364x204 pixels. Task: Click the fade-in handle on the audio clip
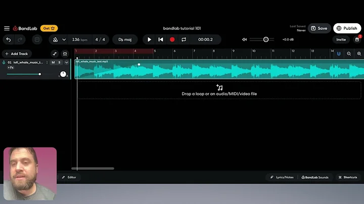(x=139, y=65)
